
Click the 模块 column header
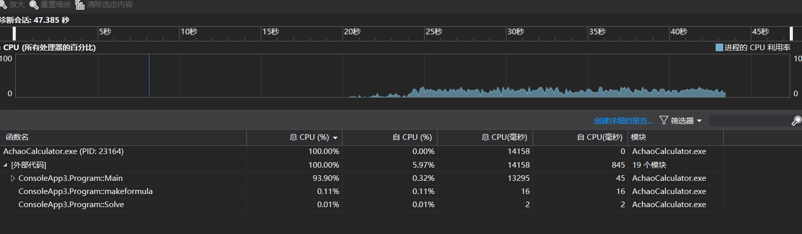click(638, 137)
